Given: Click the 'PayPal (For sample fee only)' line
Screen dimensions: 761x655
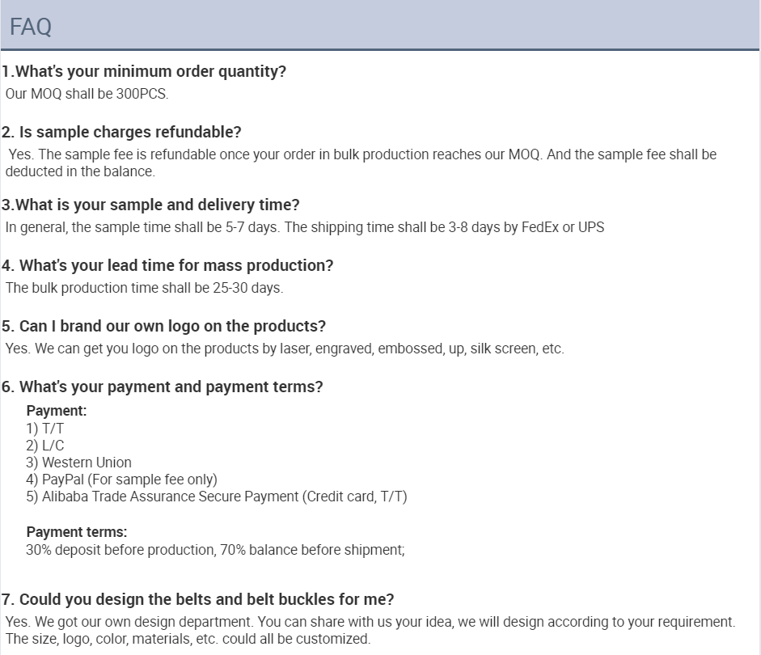Looking at the screenshot, I should (122, 480).
